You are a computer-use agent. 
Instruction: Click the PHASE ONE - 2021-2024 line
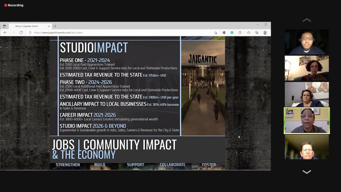[x=85, y=60]
